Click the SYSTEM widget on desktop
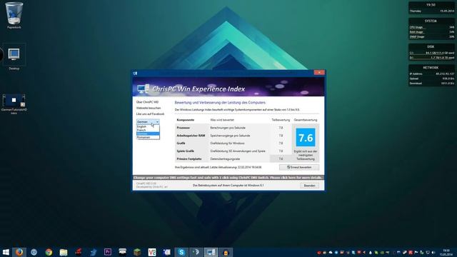The width and height of the screenshot is (457, 257). [431, 29]
